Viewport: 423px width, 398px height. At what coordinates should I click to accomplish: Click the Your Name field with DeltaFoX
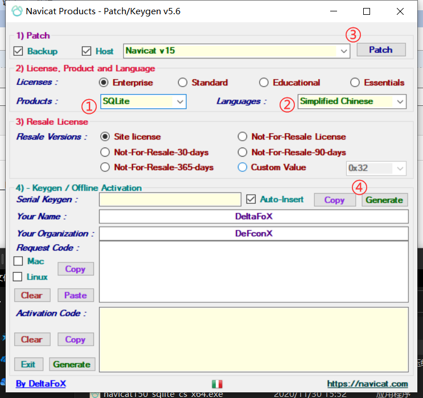point(253,216)
